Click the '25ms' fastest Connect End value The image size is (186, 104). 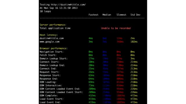click(x=91, y=68)
